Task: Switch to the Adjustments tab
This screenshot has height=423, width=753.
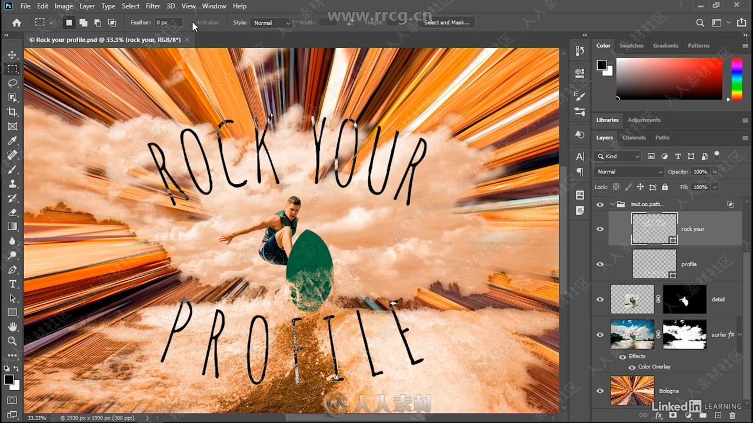Action: tap(644, 120)
